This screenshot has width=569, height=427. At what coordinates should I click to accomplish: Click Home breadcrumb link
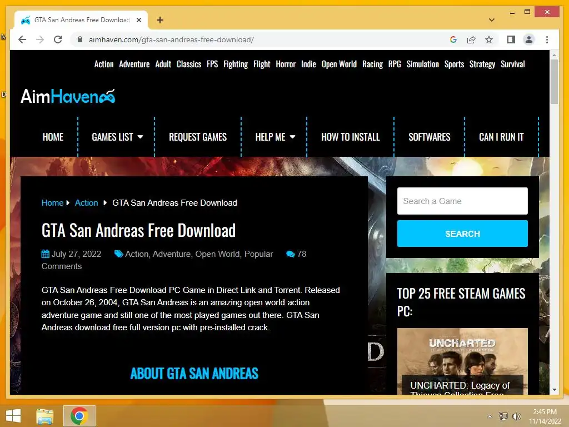click(52, 202)
